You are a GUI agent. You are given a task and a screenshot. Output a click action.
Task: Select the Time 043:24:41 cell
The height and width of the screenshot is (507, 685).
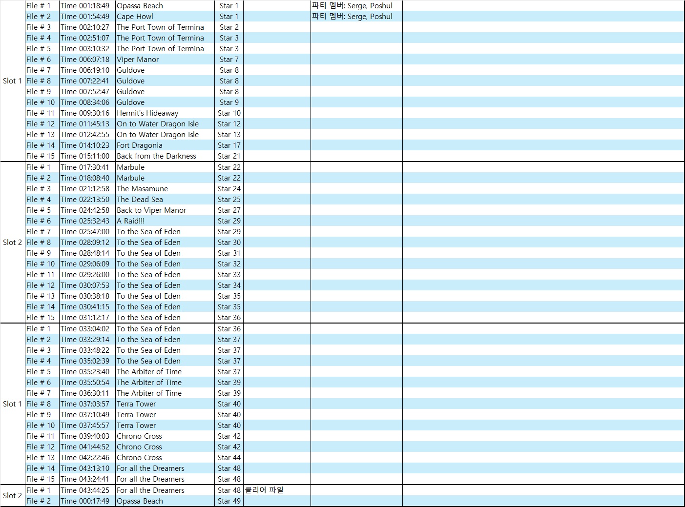(x=87, y=479)
